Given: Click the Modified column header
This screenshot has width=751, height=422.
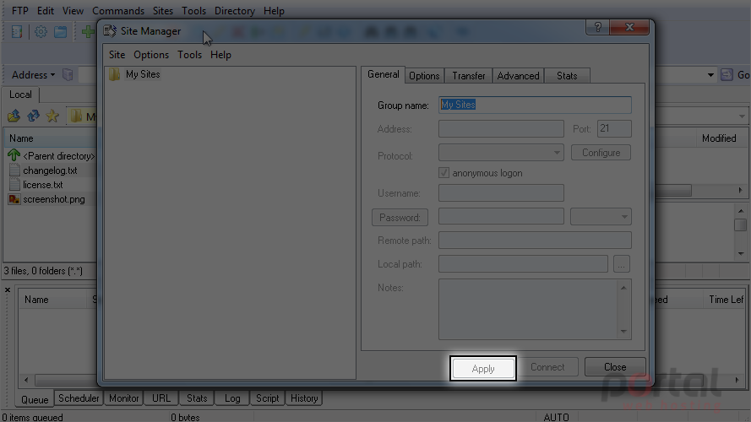Looking at the screenshot, I should point(719,138).
